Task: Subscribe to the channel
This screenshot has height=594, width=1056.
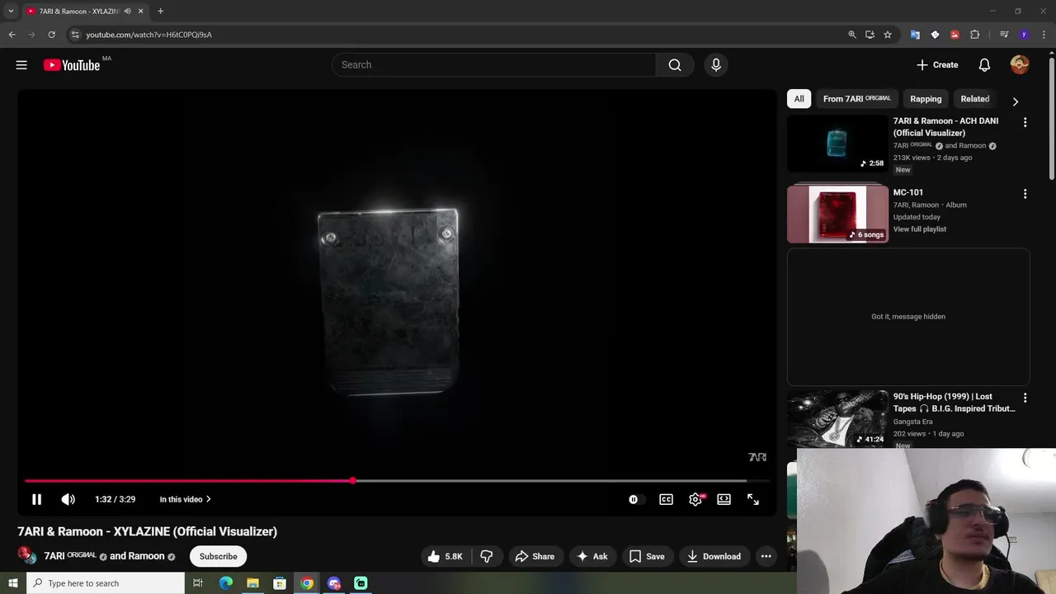Action: (219, 556)
